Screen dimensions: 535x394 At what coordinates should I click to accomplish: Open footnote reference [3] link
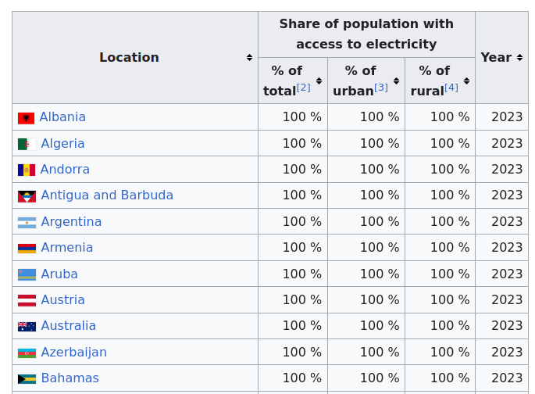coord(381,88)
